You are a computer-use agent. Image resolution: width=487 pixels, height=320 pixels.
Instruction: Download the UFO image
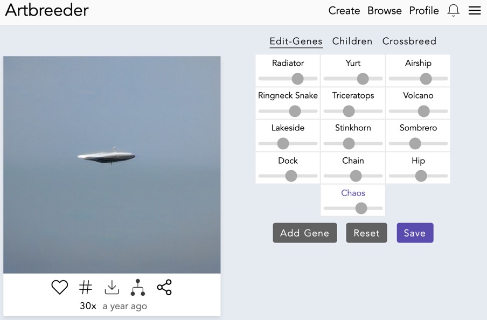click(x=112, y=287)
